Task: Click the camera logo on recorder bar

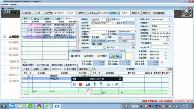Action: pos(75,79)
